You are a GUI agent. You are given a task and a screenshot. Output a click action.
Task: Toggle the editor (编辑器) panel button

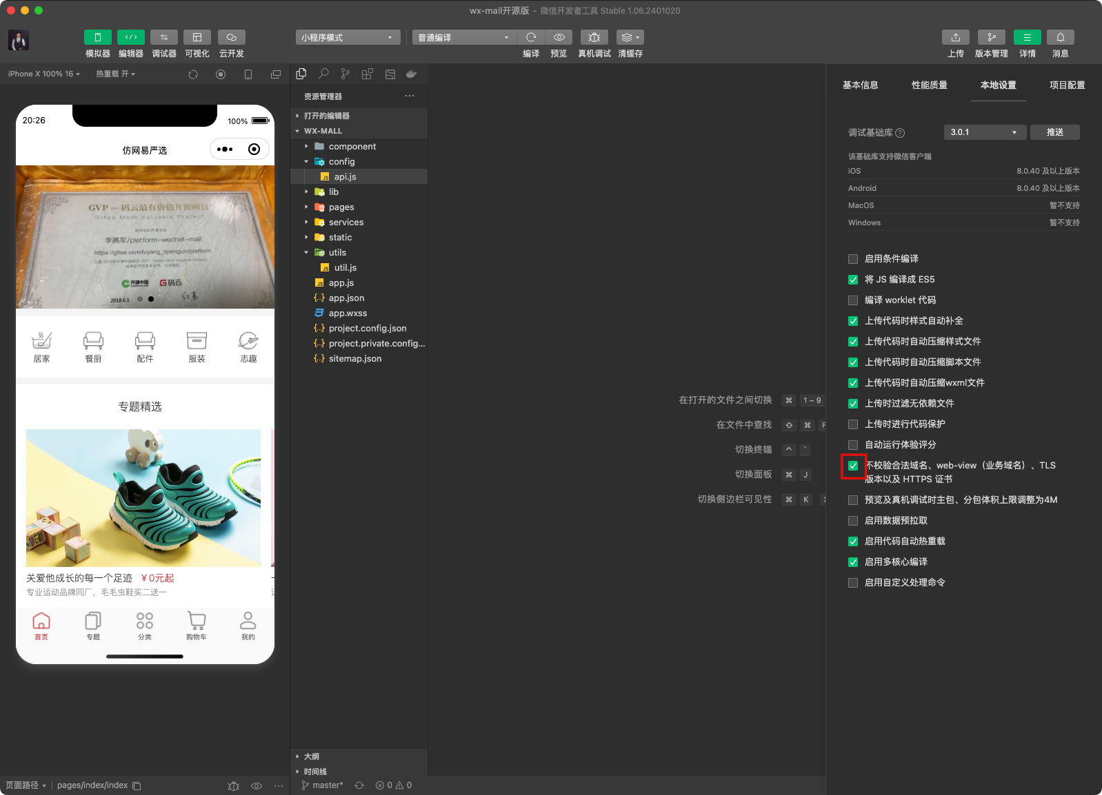(131, 37)
